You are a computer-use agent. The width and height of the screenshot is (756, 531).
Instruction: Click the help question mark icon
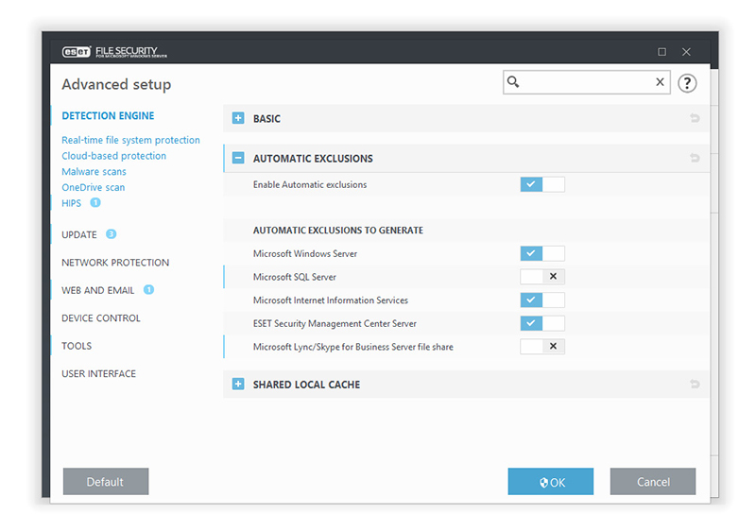pos(687,83)
